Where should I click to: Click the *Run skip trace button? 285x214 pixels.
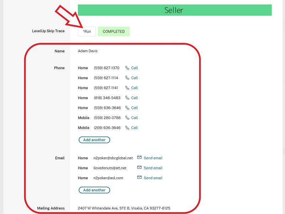coord(87,31)
